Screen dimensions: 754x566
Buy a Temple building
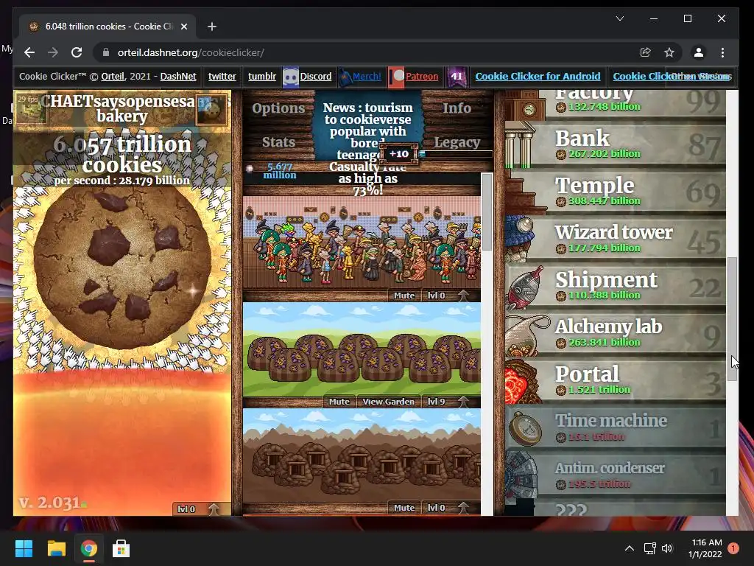(615, 191)
